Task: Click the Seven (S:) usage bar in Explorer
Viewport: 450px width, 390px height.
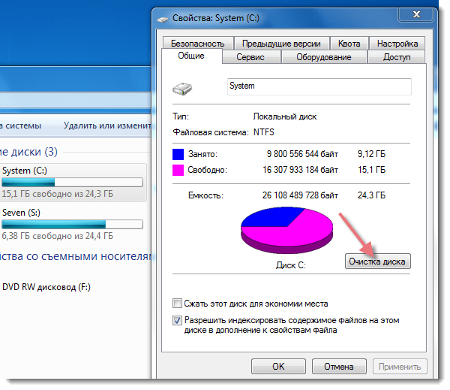Action: [72, 224]
